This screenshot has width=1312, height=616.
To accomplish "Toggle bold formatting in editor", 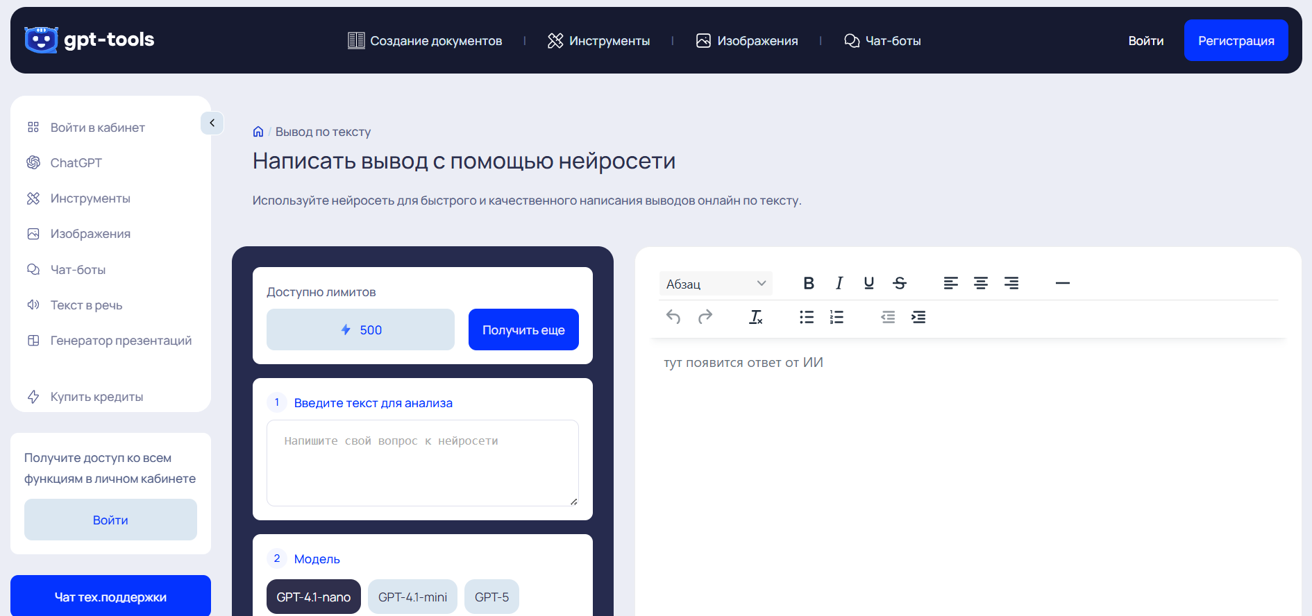I will [x=809, y=283].
